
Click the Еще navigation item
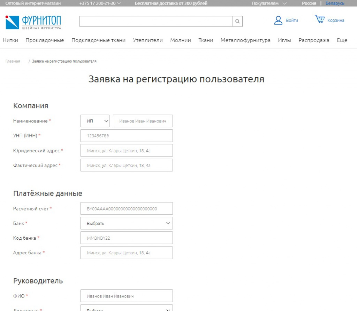point(342,40)
